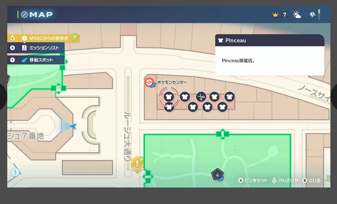The width and height of the screenshot is (337, 204).
Task: Select the Wild Zone 4 pentagon marker
Action: (217, 175)
